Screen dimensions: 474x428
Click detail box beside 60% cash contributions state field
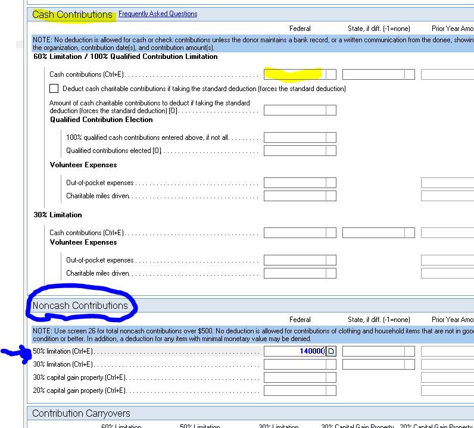pos(409,74)
